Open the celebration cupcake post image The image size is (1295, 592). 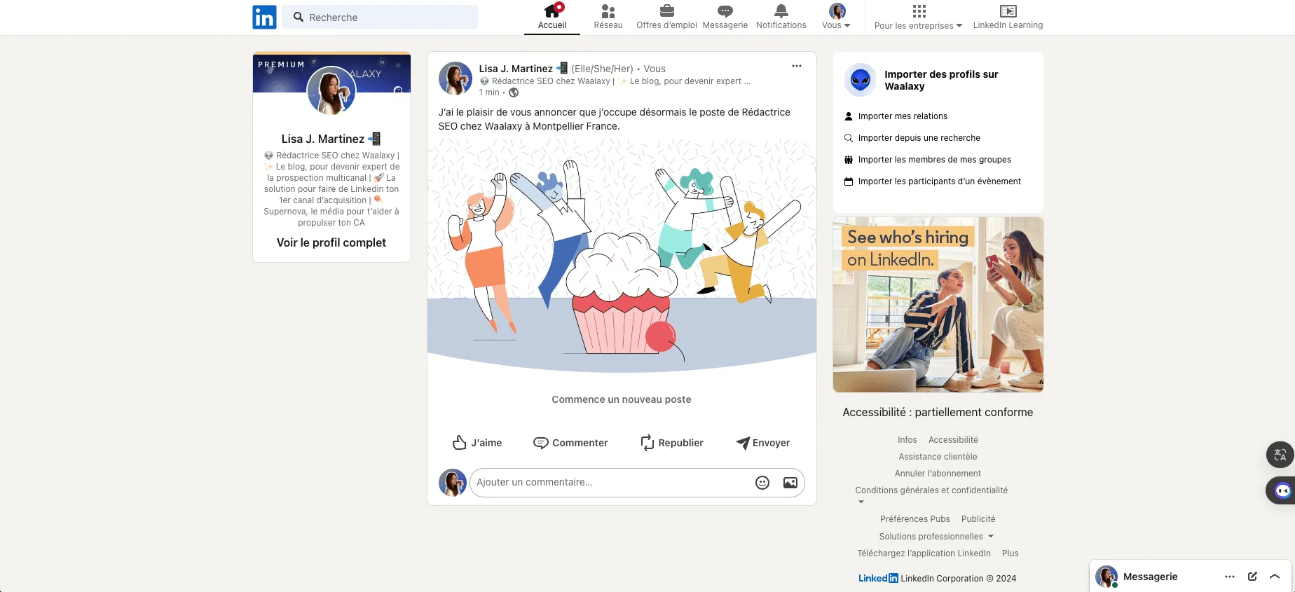622,255
